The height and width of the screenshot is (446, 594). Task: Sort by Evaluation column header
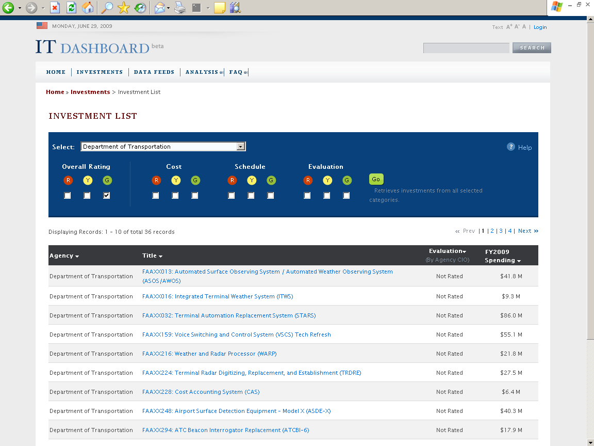pos(448,251)
